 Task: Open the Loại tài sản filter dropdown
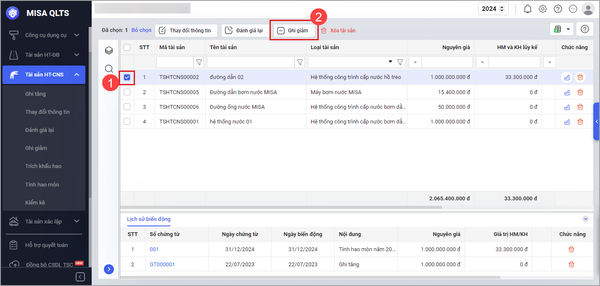391,62
